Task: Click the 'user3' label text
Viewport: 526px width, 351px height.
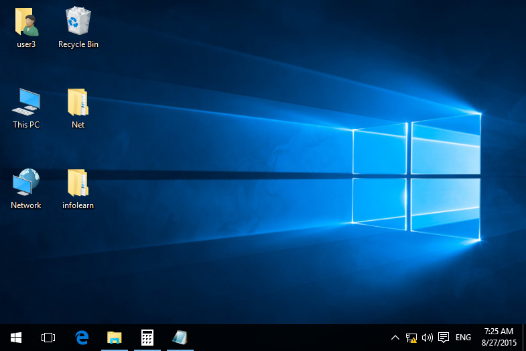Action: (26, 44)
